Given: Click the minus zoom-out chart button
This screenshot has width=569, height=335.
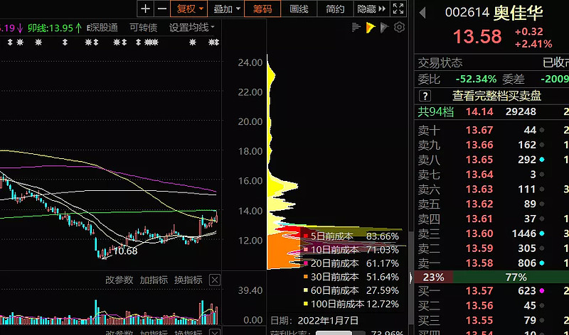Looking at the screenshot, I should click(x=162, y=9).
